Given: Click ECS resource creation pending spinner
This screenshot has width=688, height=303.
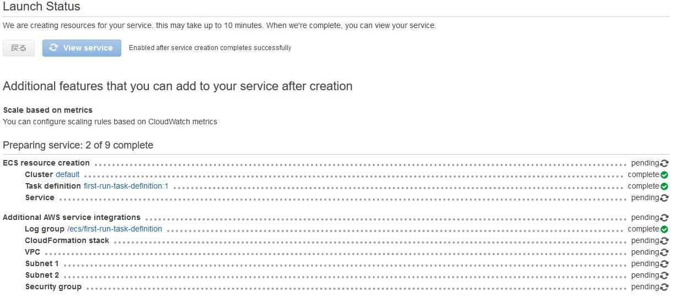Looking at the screenshot, I should coord(664,163).
